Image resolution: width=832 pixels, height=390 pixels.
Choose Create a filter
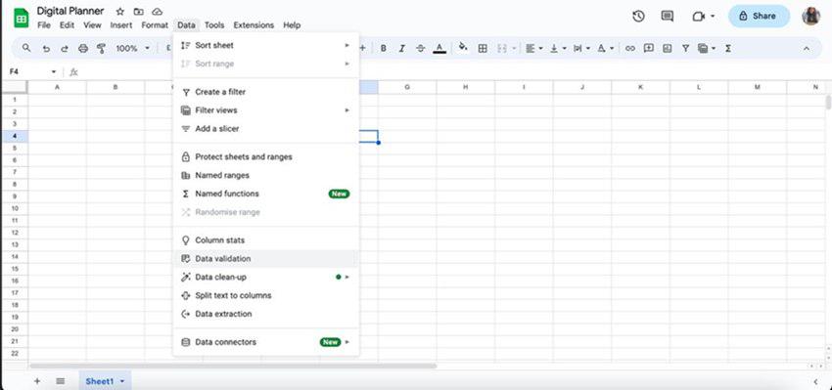(266, 92)
